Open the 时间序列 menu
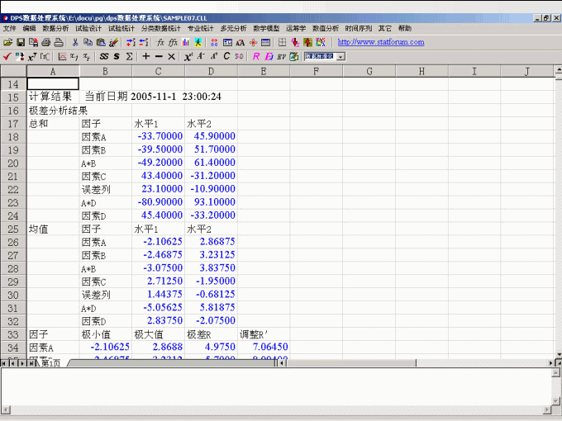This screenshot has width=562, height=421. [358, 28]
